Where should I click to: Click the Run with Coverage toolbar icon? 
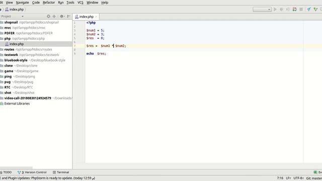[x=288, y=10]
